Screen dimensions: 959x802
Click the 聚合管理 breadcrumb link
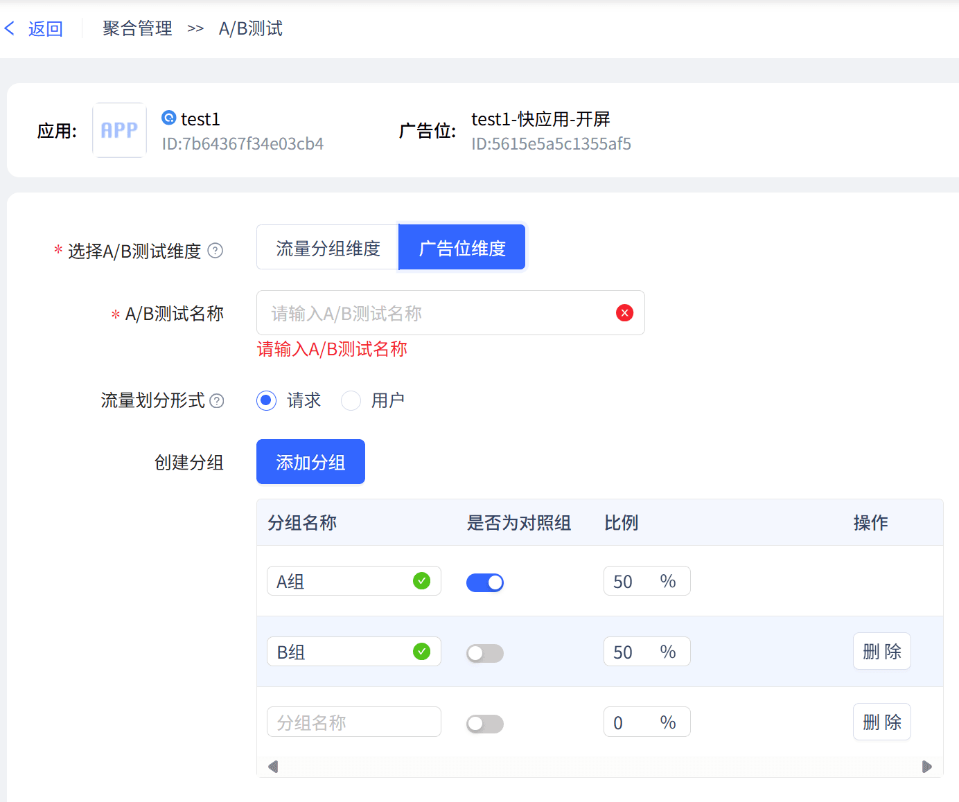(x=137, y=28)
